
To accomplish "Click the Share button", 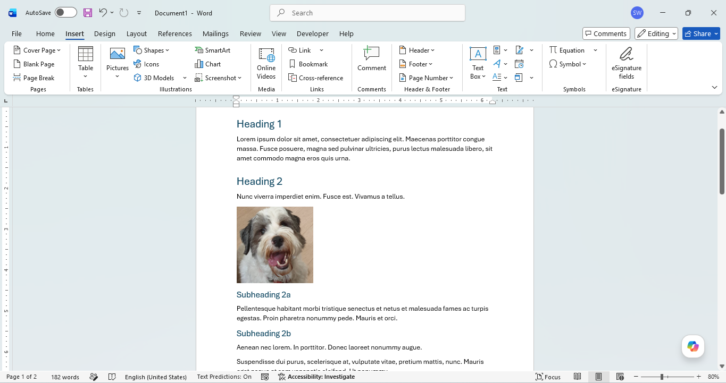I will pyautogui.click(x=701, y=33).
